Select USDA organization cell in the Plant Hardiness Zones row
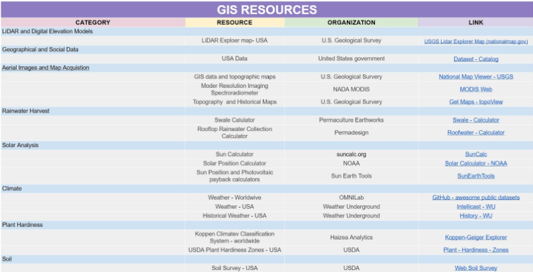The height and width of the screenshot is (272, 533). coord(352,250)
